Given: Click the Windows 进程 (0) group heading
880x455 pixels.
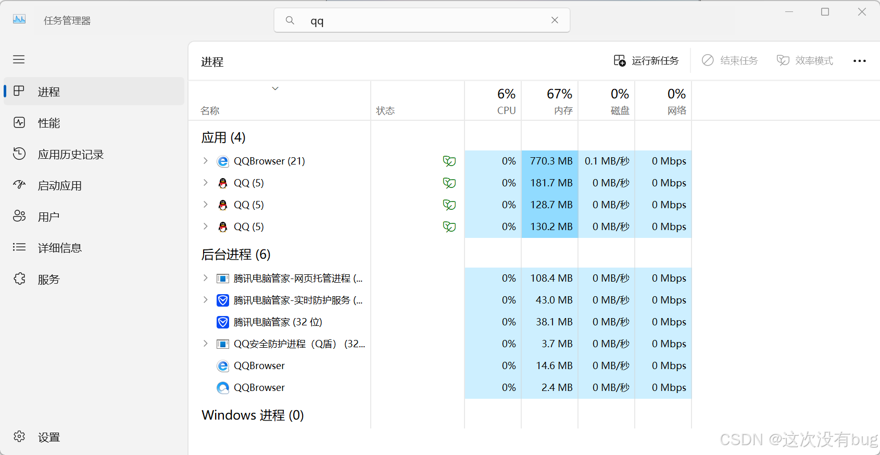Looking at the screenshot, I should click(253, 415).
